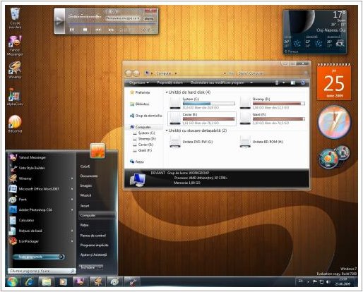Select the Caviar (E:) drive tile
Viewport: 363px width, 292px height.
[202, 118]
